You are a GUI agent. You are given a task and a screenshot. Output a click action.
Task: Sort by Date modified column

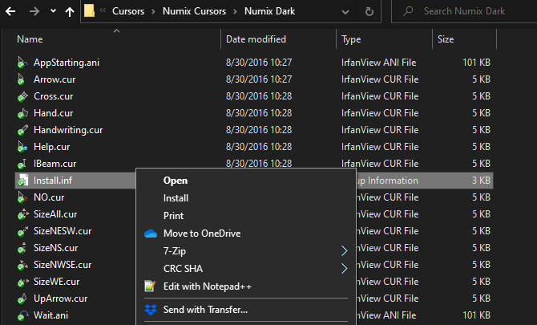pos(256,39)
